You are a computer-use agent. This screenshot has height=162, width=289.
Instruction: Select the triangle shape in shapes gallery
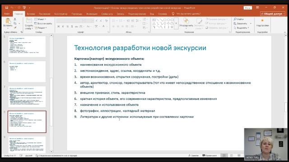click(x=154, y=23)
